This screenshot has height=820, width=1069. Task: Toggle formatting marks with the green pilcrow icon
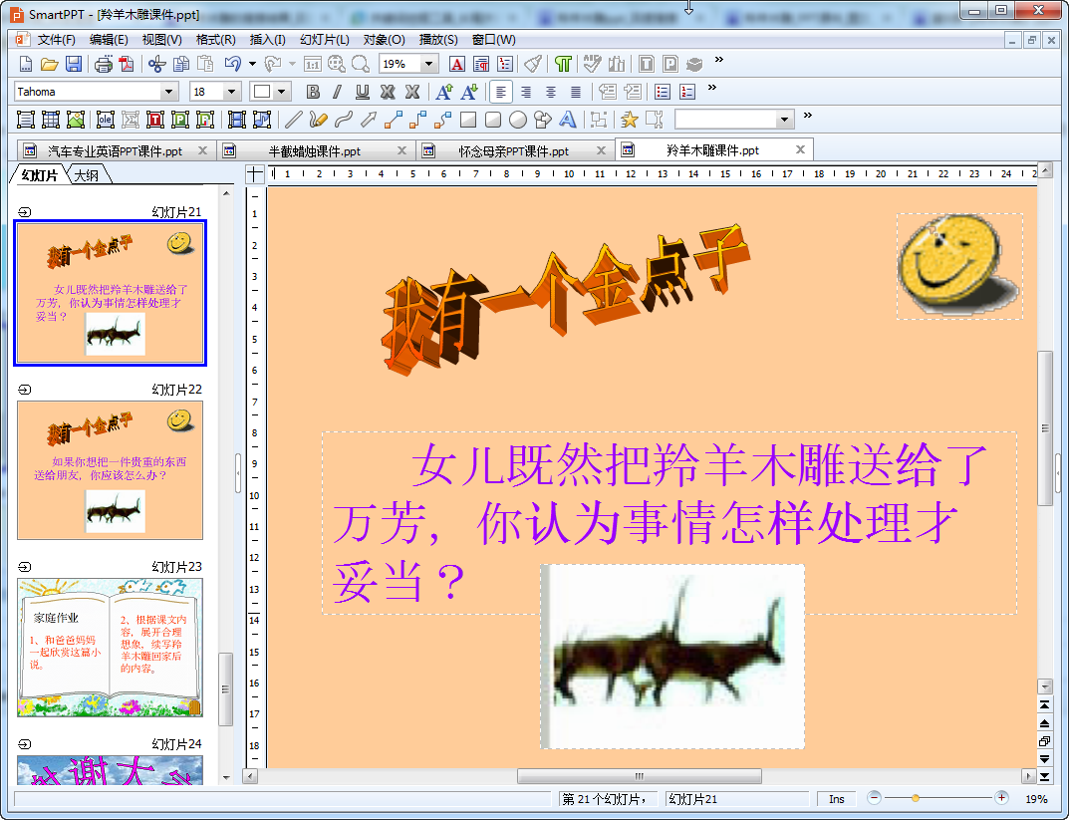click(563, 64)
